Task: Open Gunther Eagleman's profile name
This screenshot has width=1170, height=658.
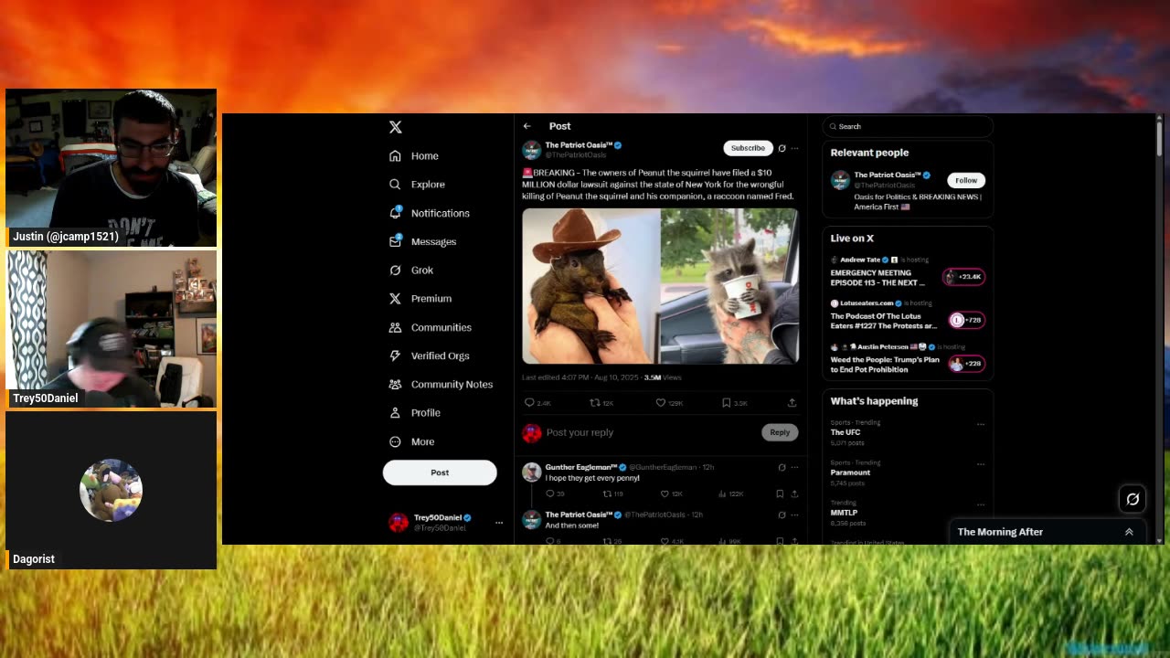Action: point(581,467)
